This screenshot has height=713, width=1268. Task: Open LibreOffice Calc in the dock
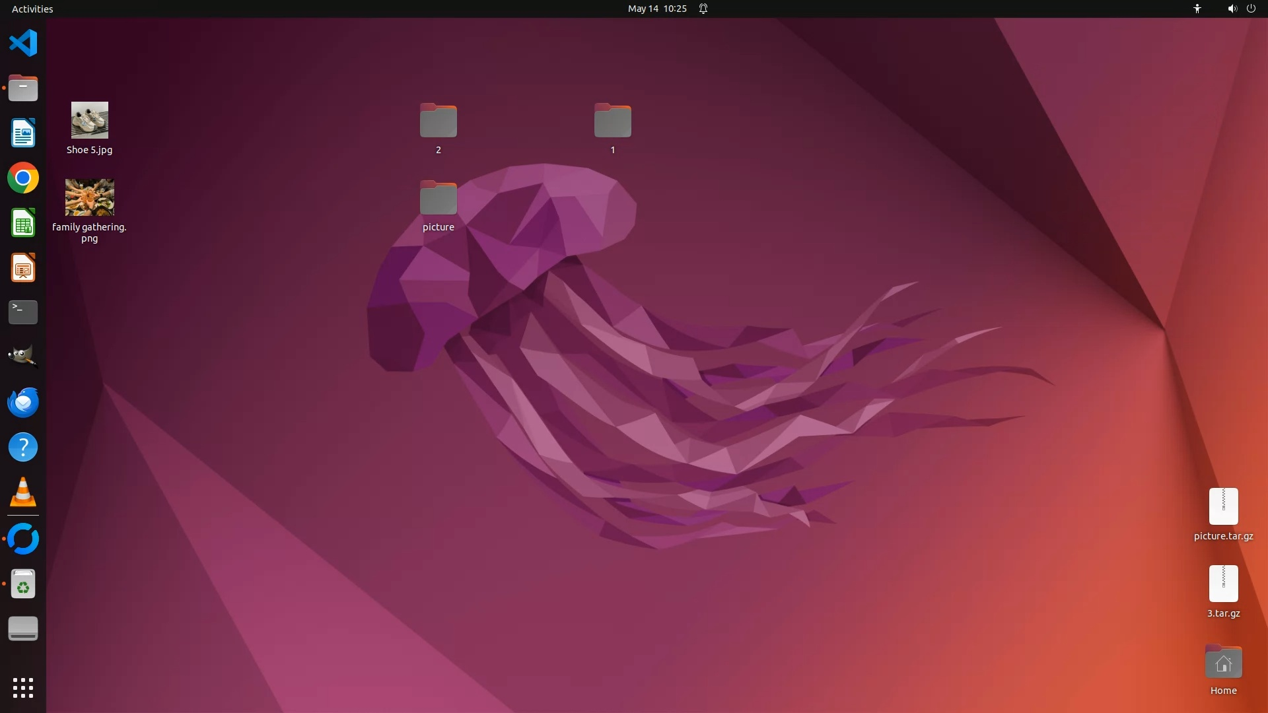click(23, 223)
